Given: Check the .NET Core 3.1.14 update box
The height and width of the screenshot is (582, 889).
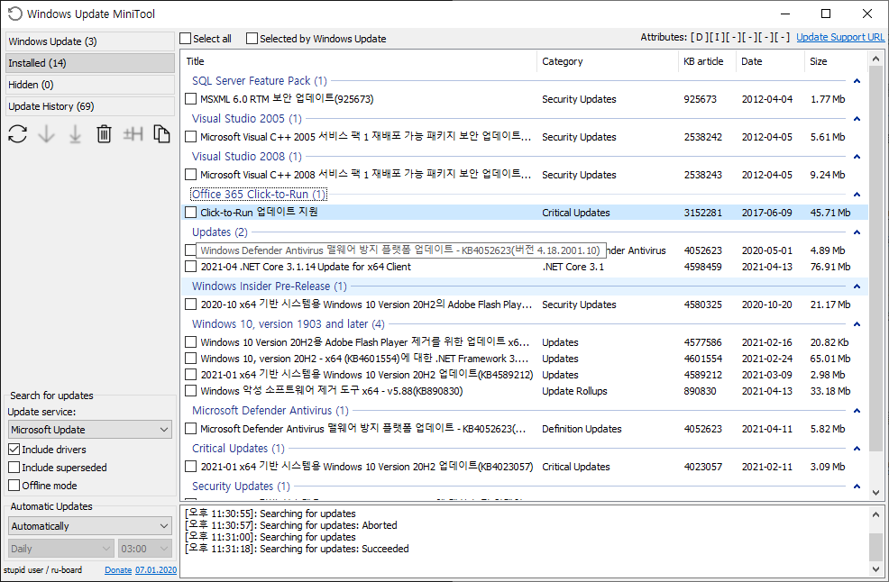Looking at the screenshot, I should coord(191,267).
